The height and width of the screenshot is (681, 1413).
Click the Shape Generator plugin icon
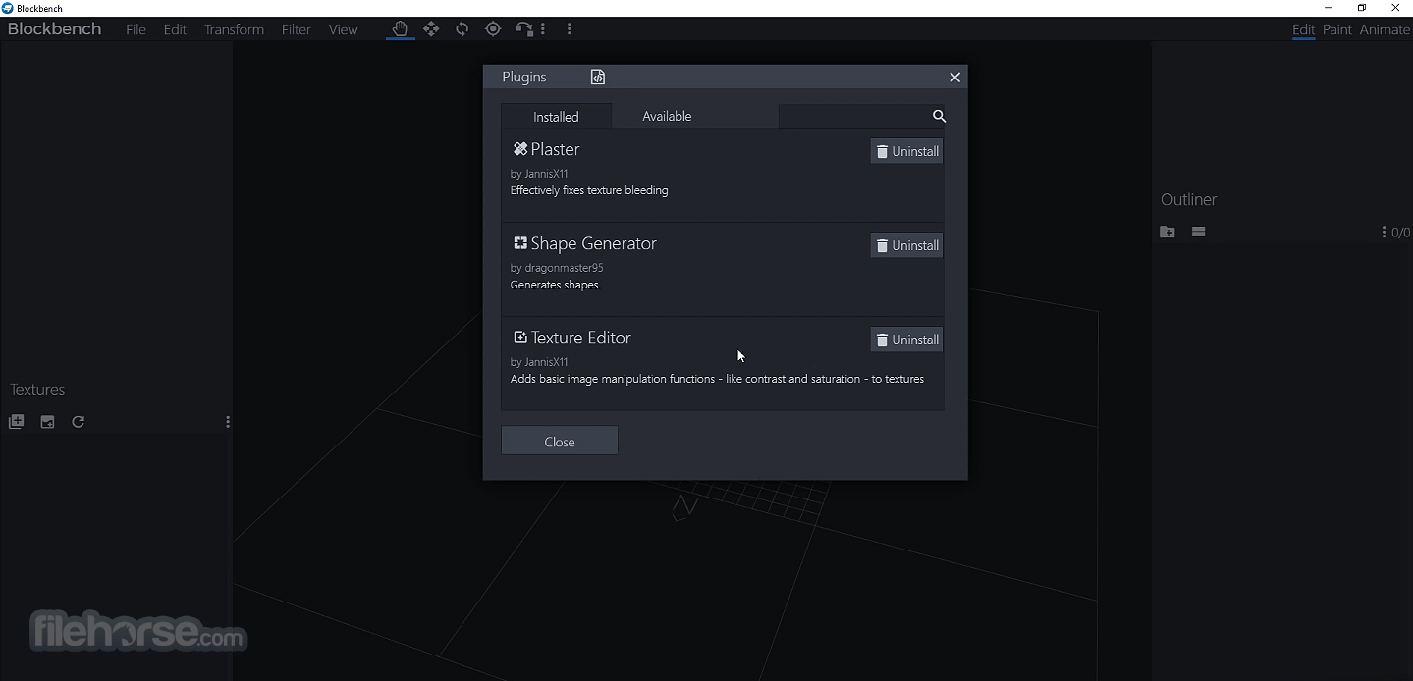pos(520,243)
